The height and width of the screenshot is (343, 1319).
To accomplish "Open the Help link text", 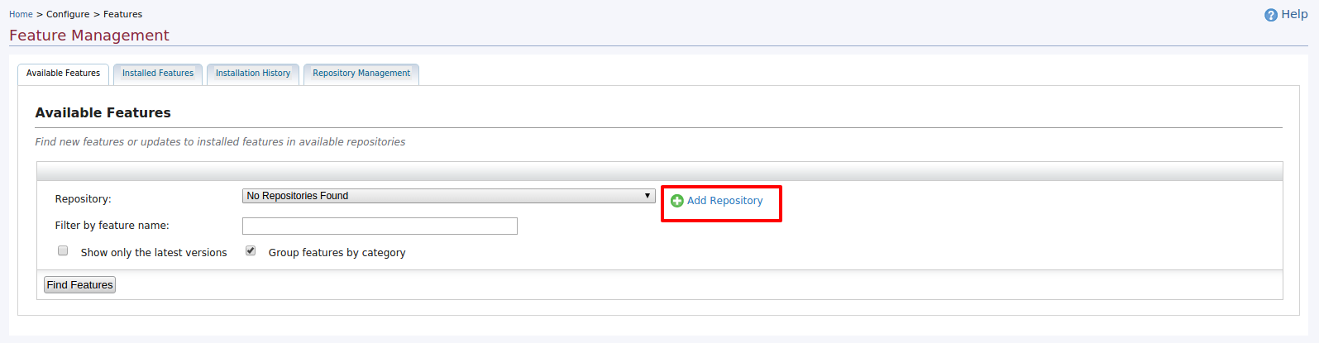I will click(x=1294, y=14).
